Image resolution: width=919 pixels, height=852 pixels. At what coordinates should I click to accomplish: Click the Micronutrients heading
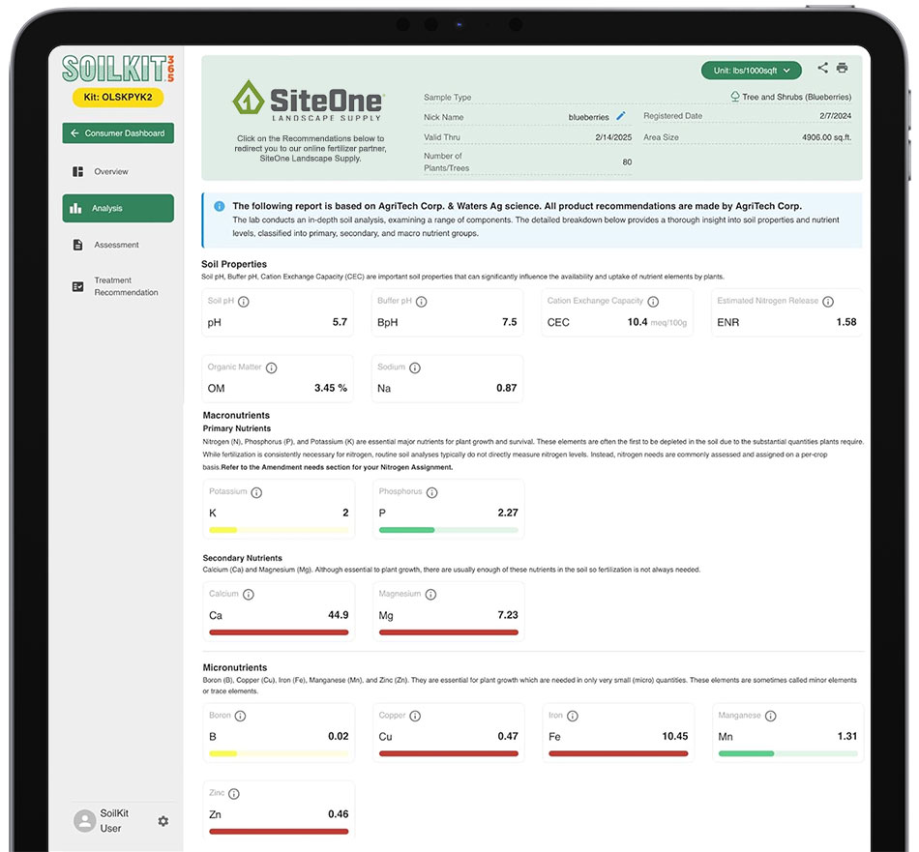235,667
